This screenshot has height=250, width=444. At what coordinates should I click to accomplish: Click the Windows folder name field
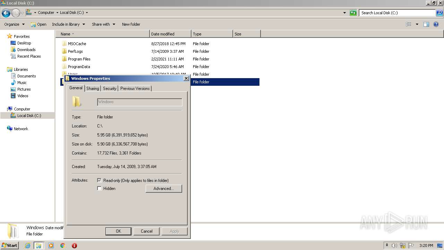[x=139, y=102]
